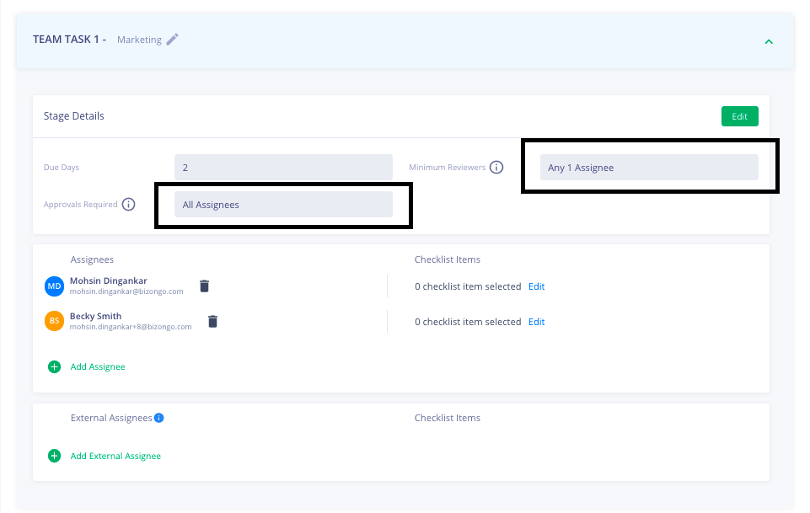Click the Add External Assignee link

pyautogui.click(x=115, y=457)
